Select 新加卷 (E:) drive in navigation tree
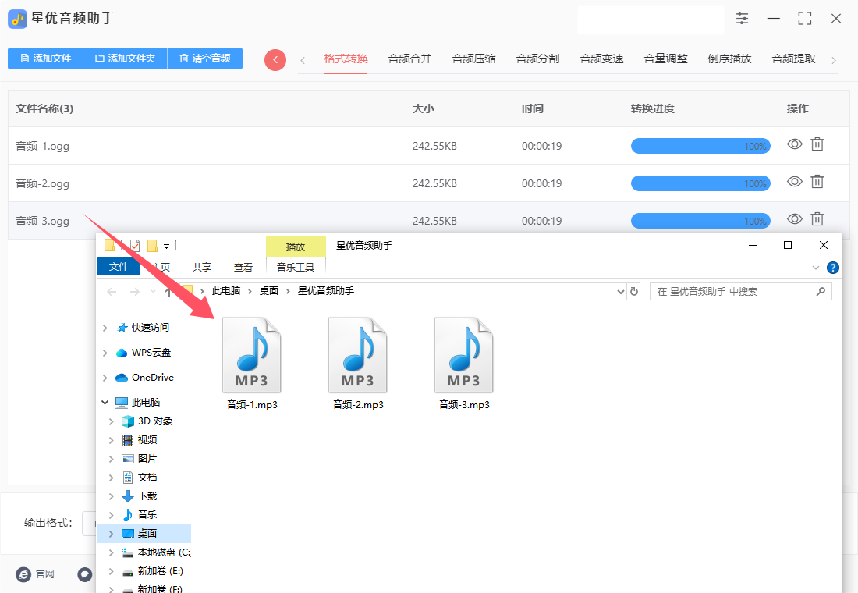 point(161,570)
